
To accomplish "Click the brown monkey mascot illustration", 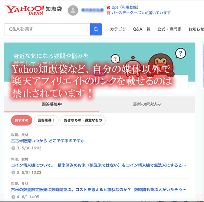I will (161, 65).
